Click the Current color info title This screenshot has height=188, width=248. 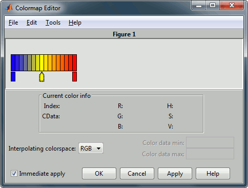pyautogui.click(x=67, y=96)
